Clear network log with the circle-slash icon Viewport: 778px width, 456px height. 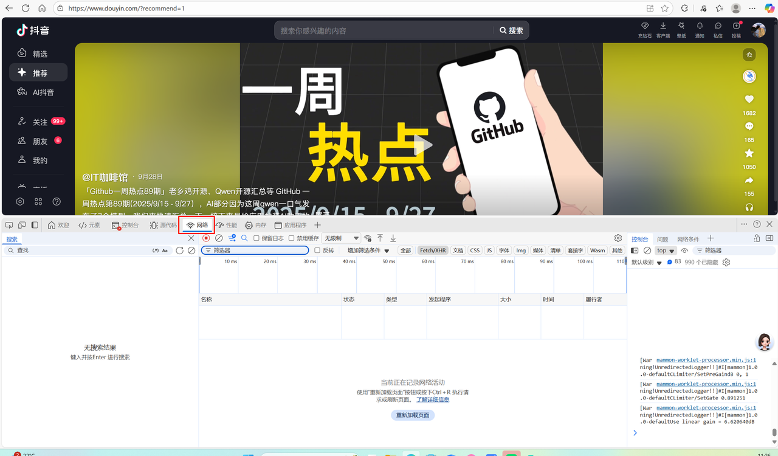coord(219,238)
